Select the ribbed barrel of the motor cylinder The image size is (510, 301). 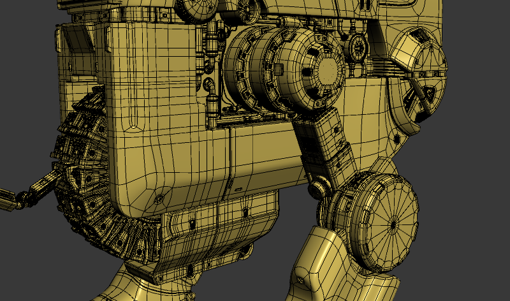(x=255, y=70)
